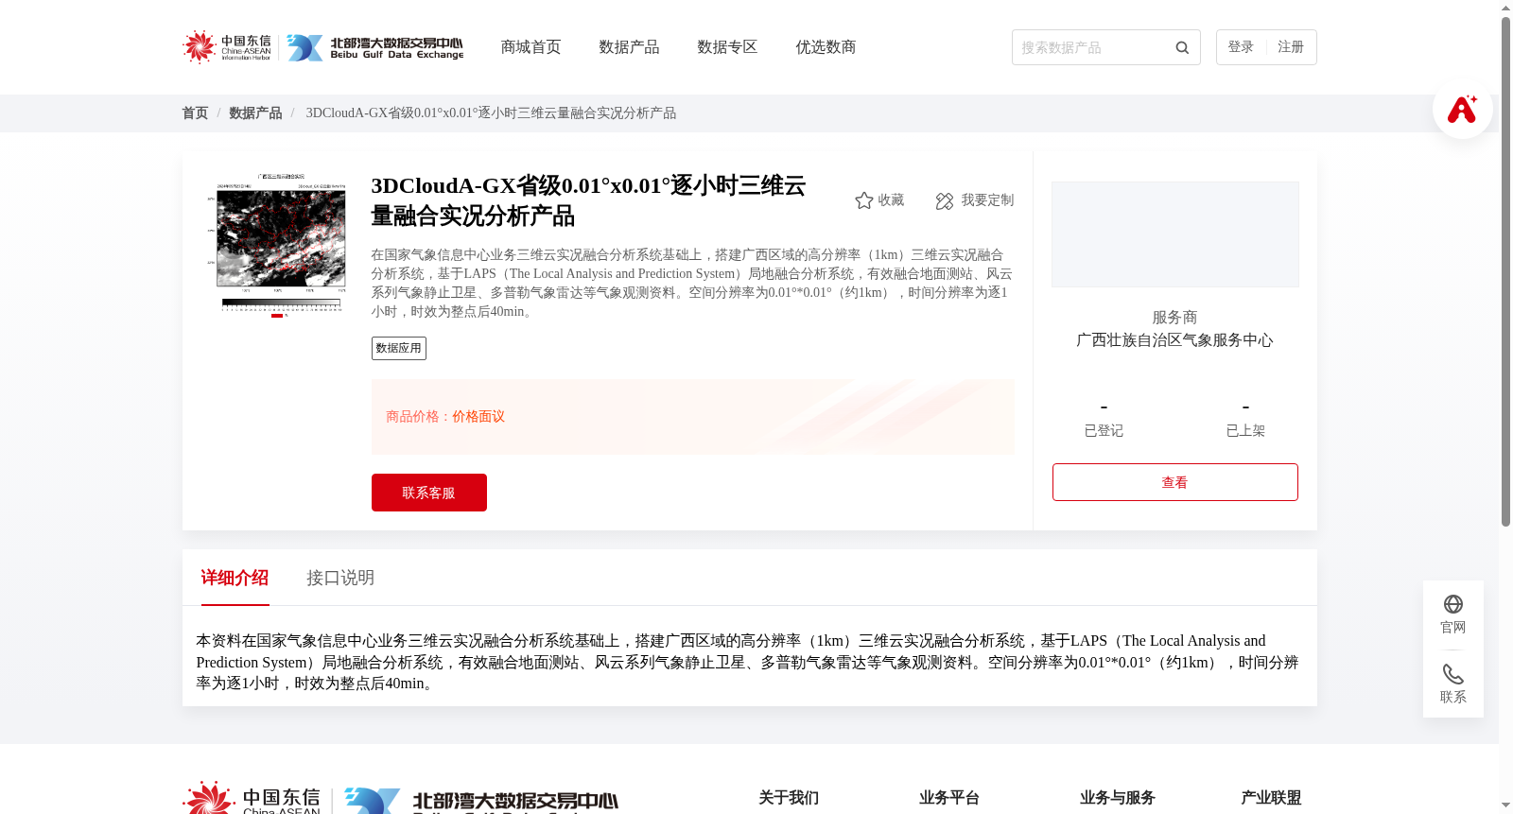Click the China-ASEAN Information Harbor logo
The width and height of the screenshot is (1513, 814).
pyautogui.click(x=227, y=46)
